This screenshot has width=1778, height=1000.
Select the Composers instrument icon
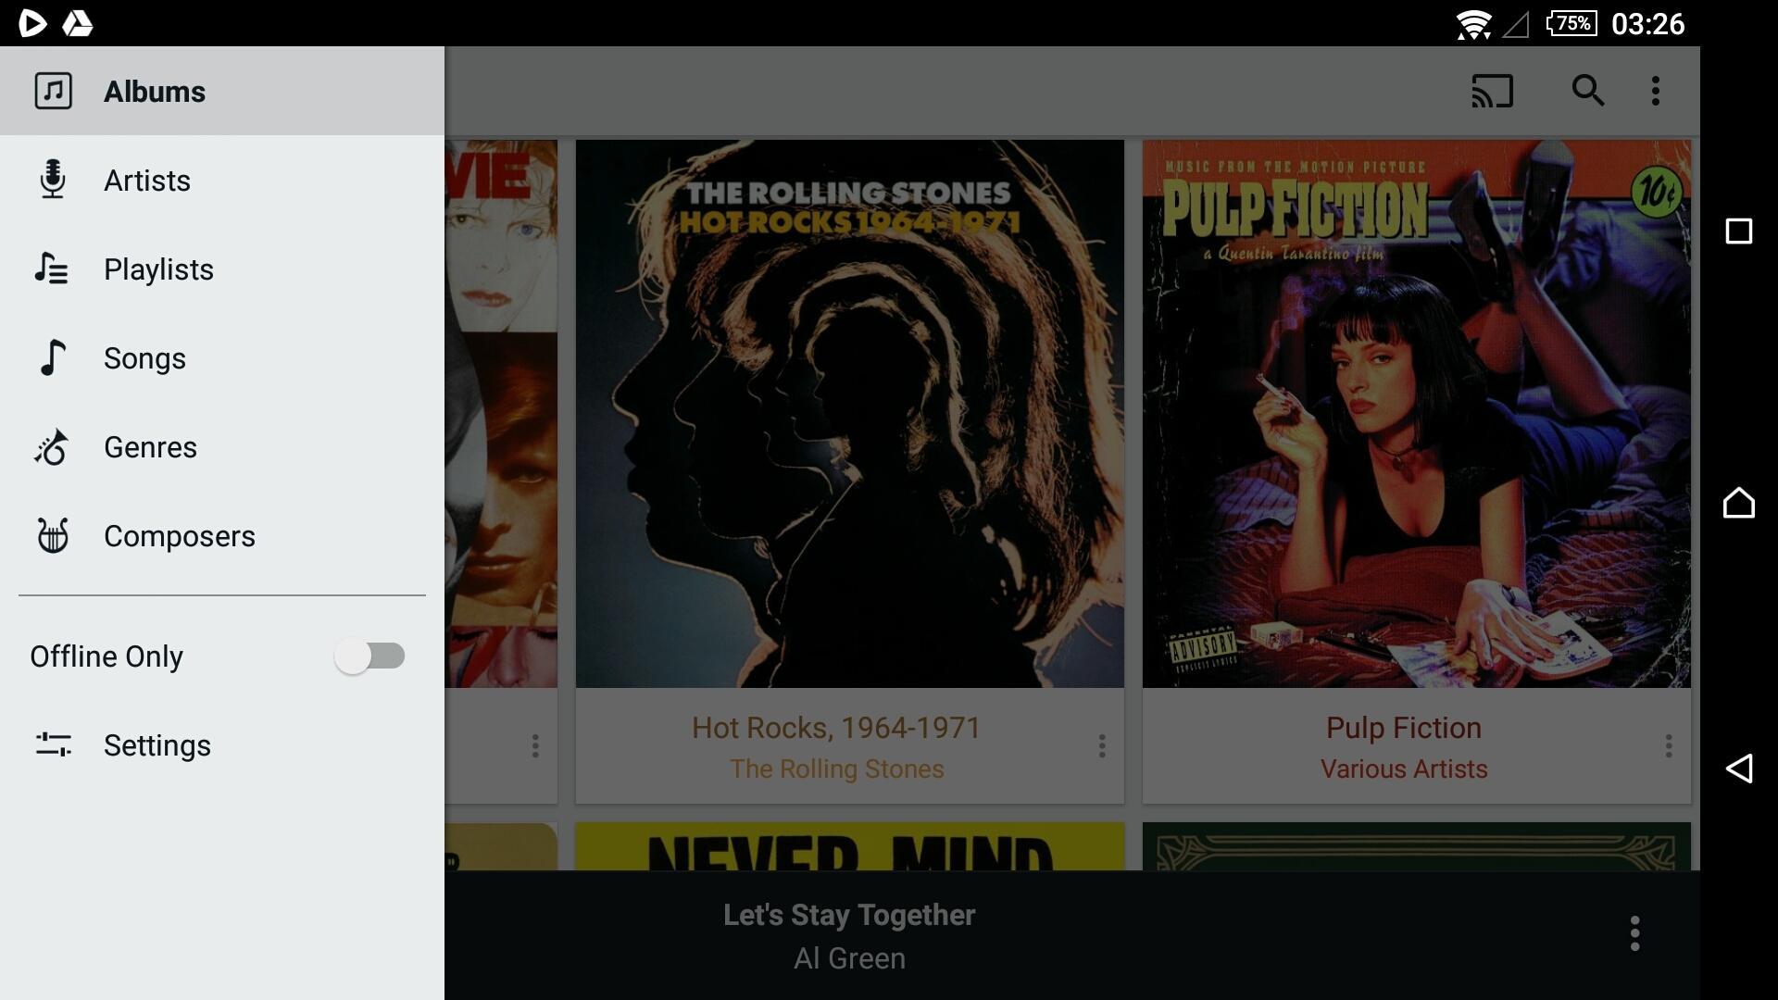(x=55, y=536)
